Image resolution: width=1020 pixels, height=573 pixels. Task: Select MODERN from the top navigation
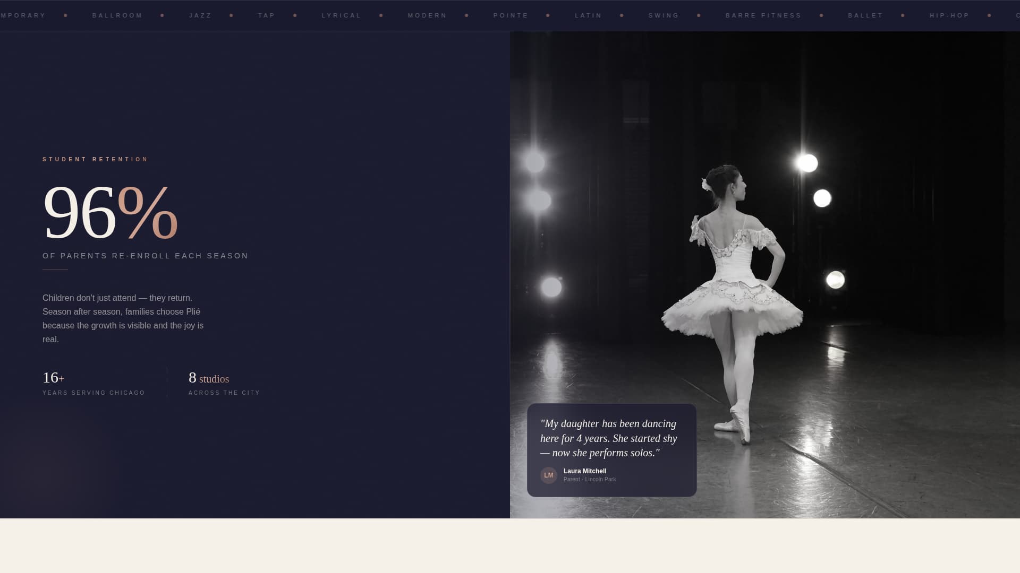coord(427,15)
